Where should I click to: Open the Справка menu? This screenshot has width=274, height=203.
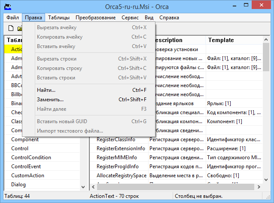pos(169,18)
